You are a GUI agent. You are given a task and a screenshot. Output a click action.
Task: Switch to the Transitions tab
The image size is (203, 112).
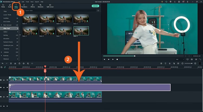[24, 6]
